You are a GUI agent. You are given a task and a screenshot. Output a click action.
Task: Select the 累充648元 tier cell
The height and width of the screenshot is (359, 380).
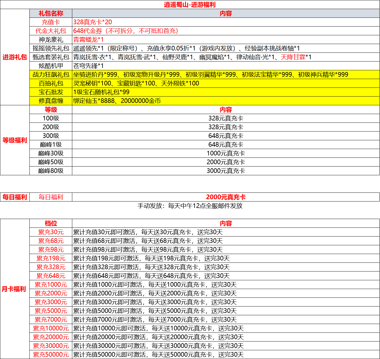click(51, 276)
